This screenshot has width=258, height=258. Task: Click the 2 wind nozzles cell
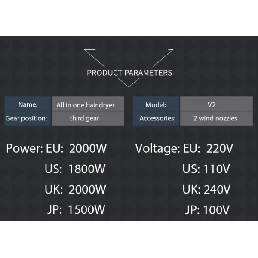(216, 118)
